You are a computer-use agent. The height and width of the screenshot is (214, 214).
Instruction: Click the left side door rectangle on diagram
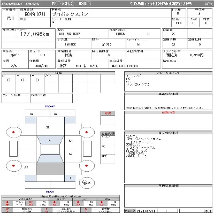13,149
